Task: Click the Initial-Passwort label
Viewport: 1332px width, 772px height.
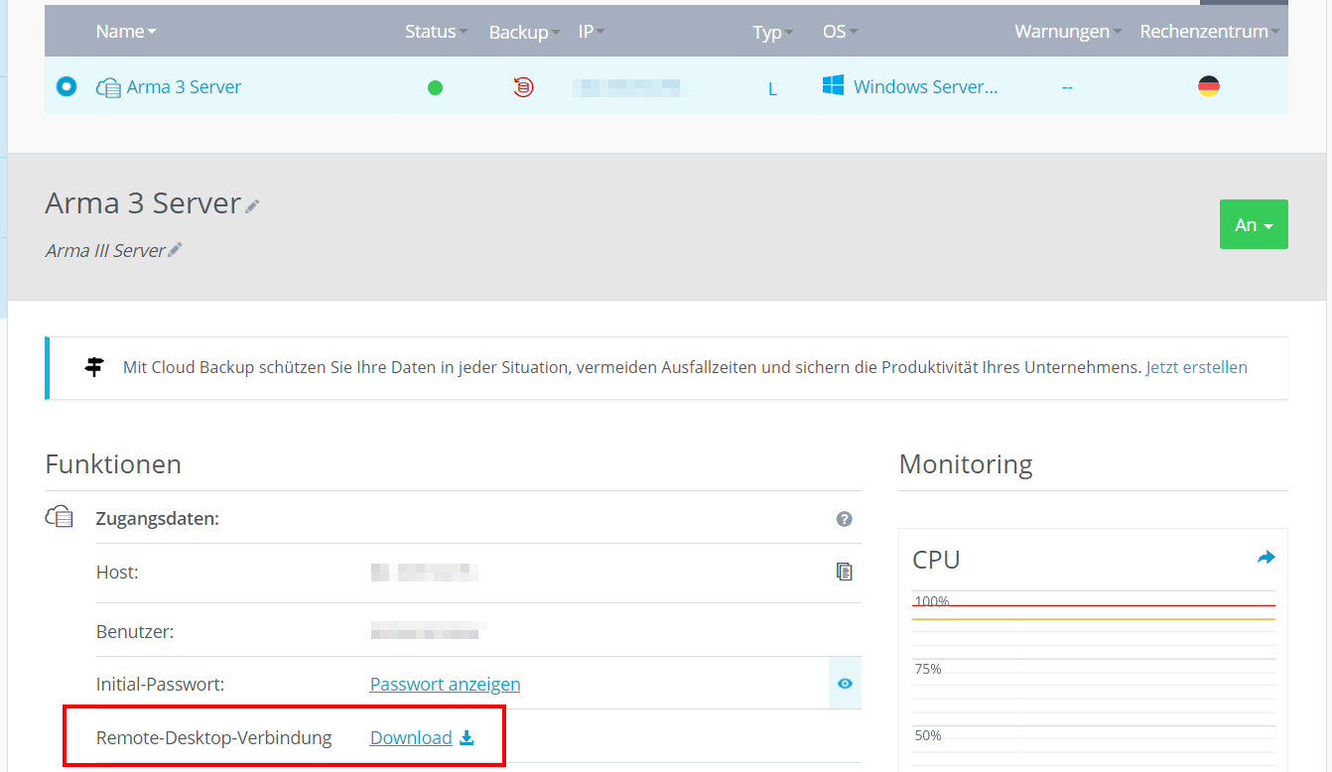Action: 160,684
